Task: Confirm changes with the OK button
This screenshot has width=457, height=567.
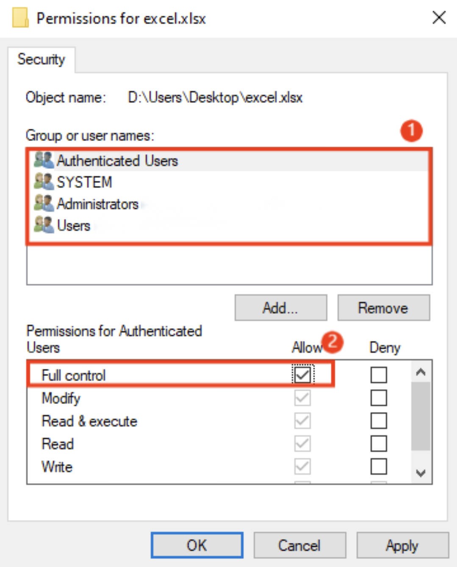Action: (x=197, y=545)
